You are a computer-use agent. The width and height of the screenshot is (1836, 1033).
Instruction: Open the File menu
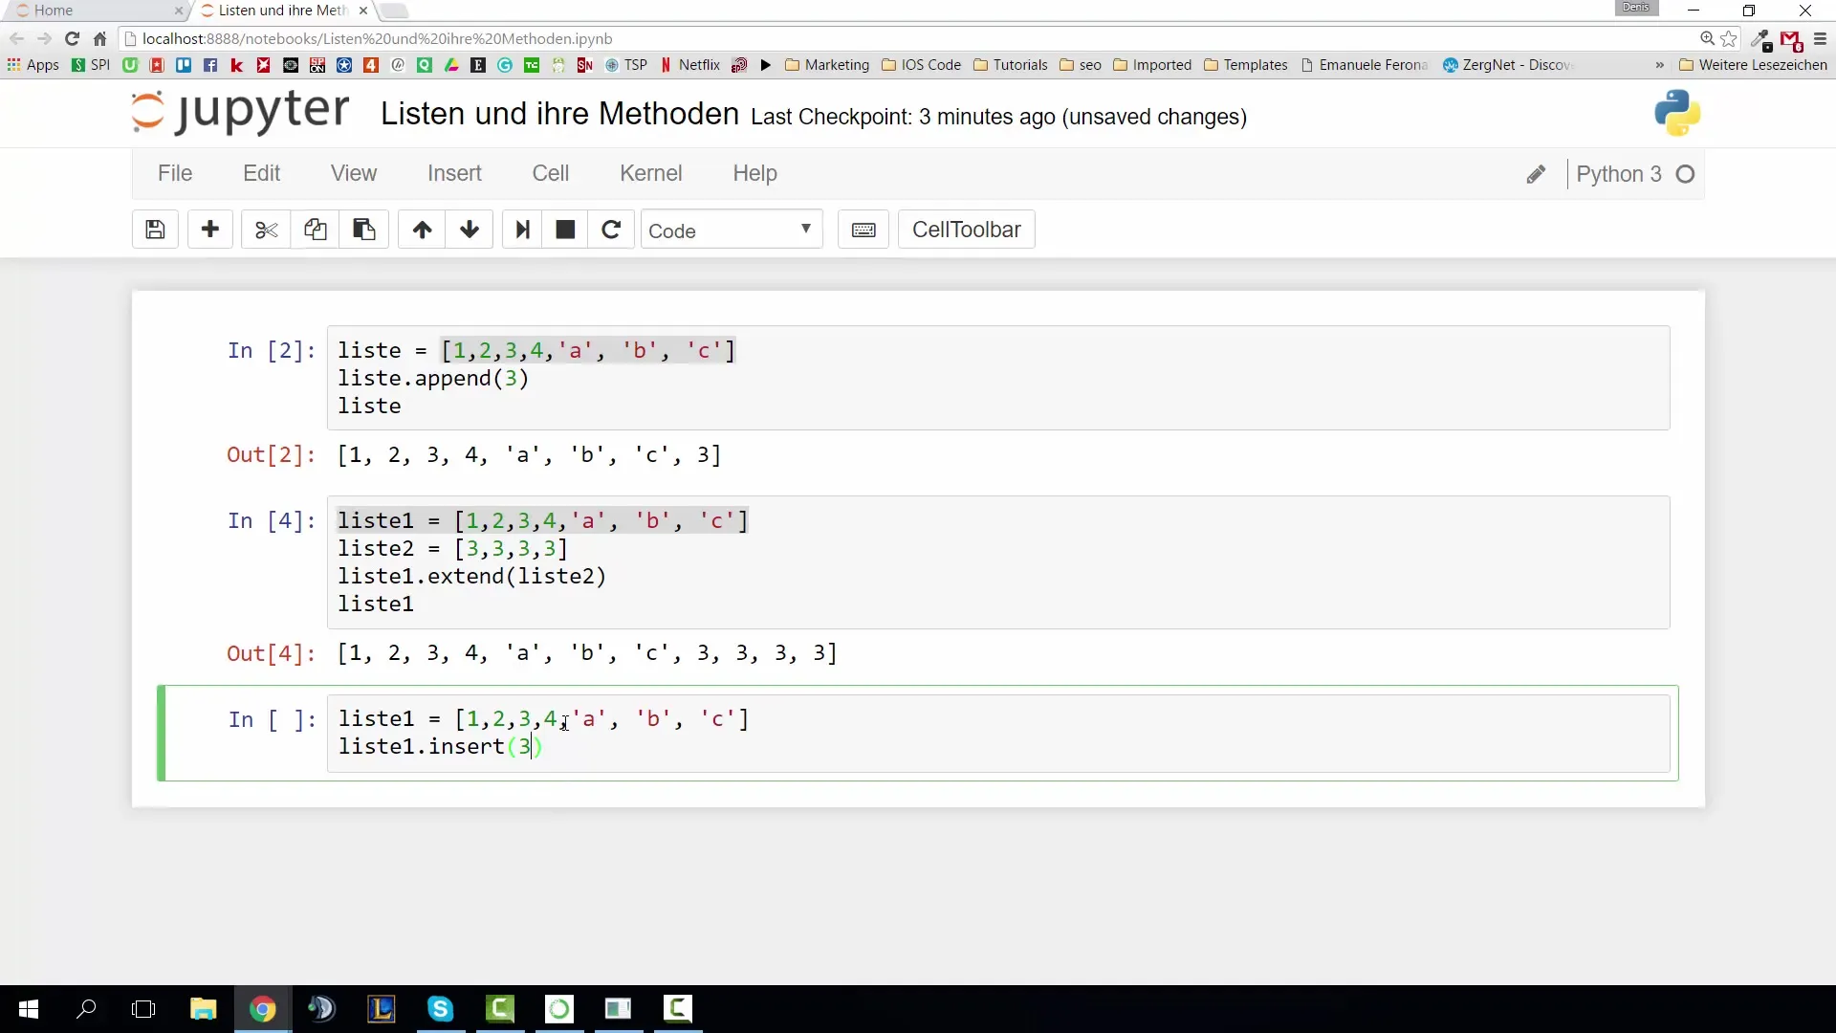(175, 173)
